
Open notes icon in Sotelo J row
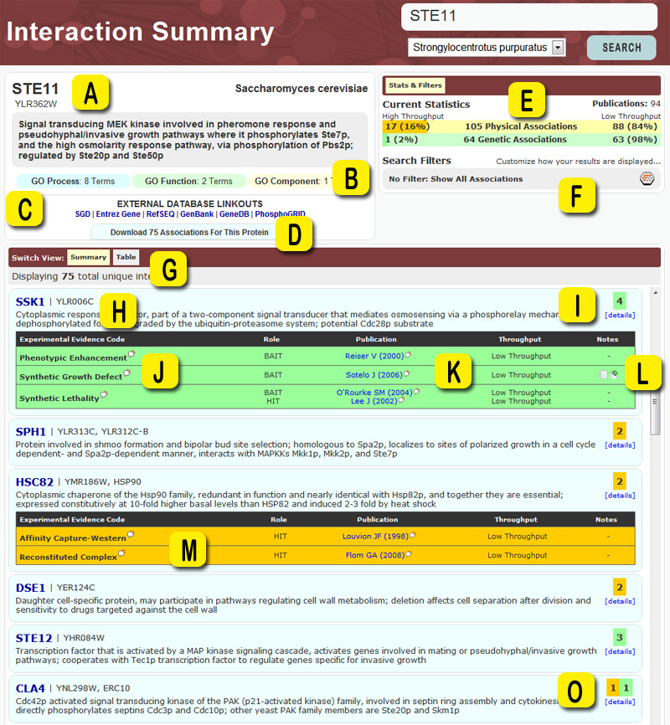pyautogui.click(x=612, y=374)
